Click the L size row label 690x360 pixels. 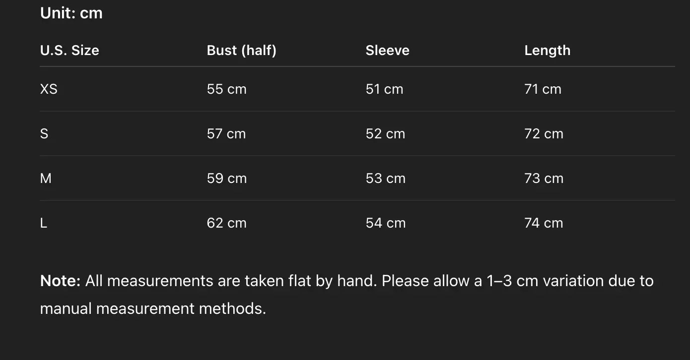pos(44,223)
